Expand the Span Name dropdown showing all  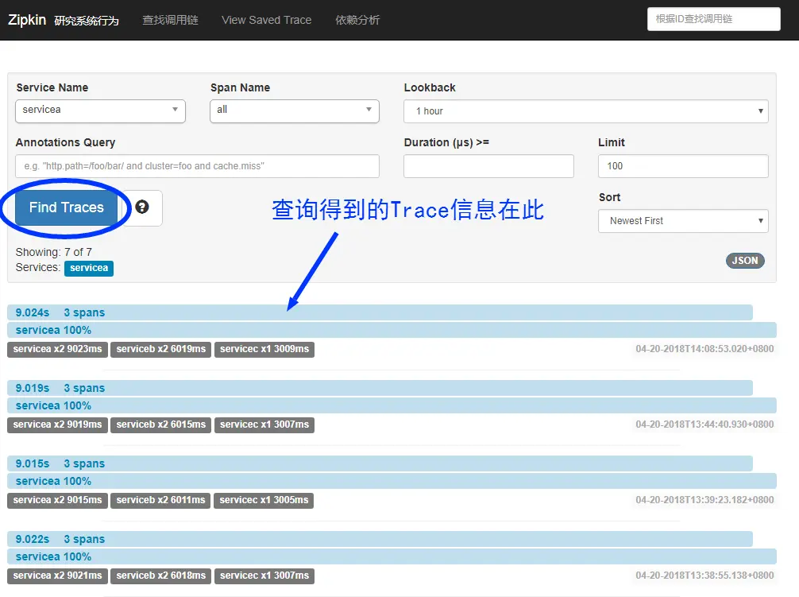(x=295, y=110)
